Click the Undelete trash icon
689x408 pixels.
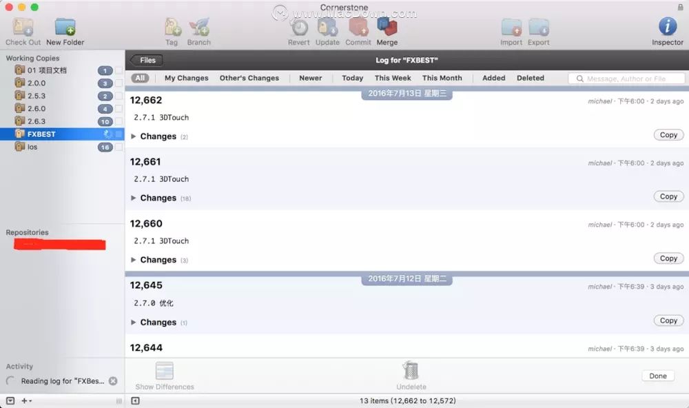click(411, 371)
